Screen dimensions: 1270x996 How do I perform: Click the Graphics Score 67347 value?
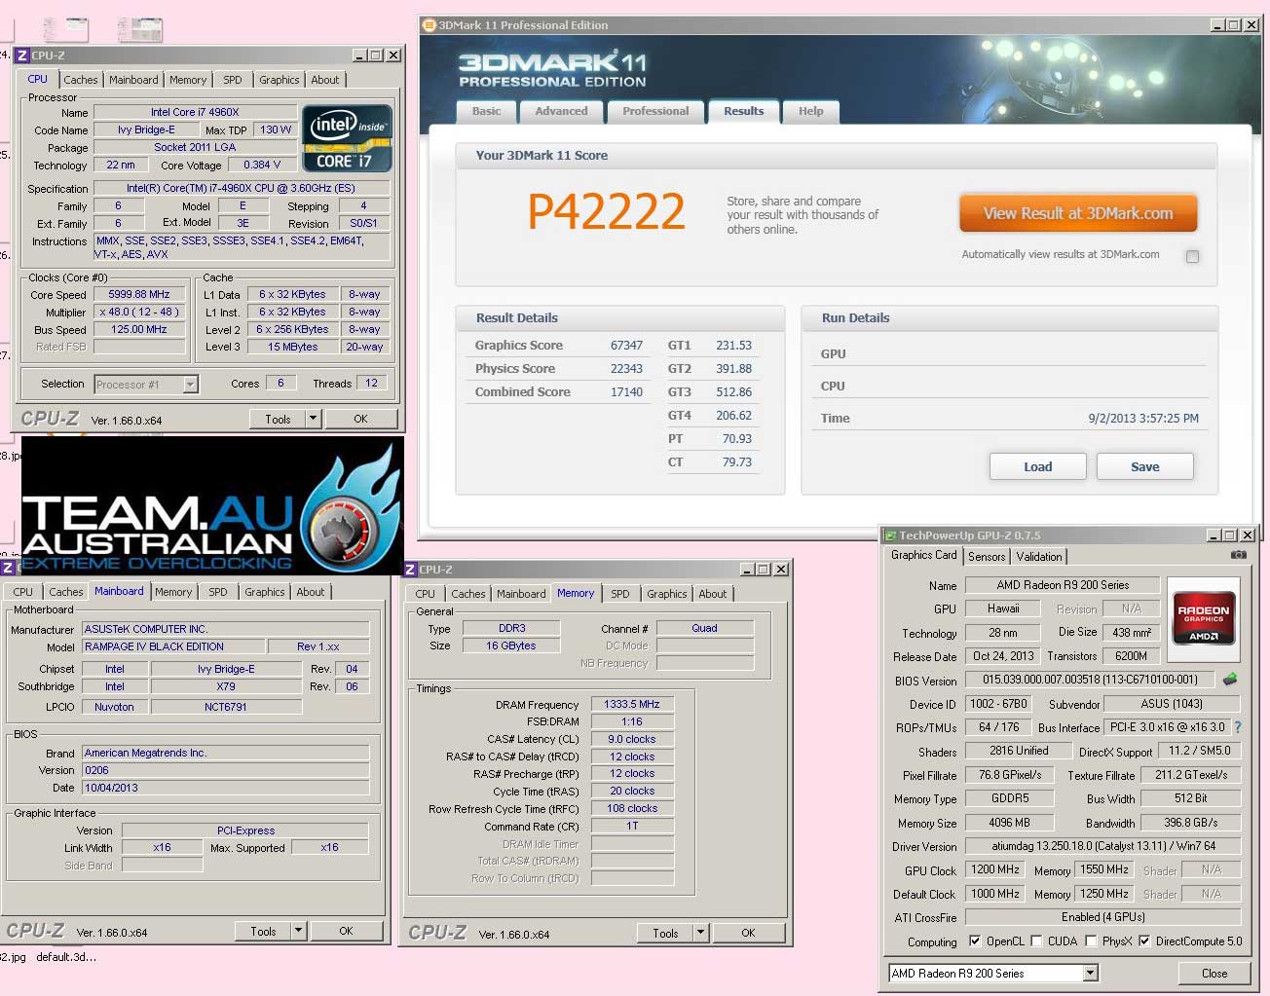coord(626,345)
